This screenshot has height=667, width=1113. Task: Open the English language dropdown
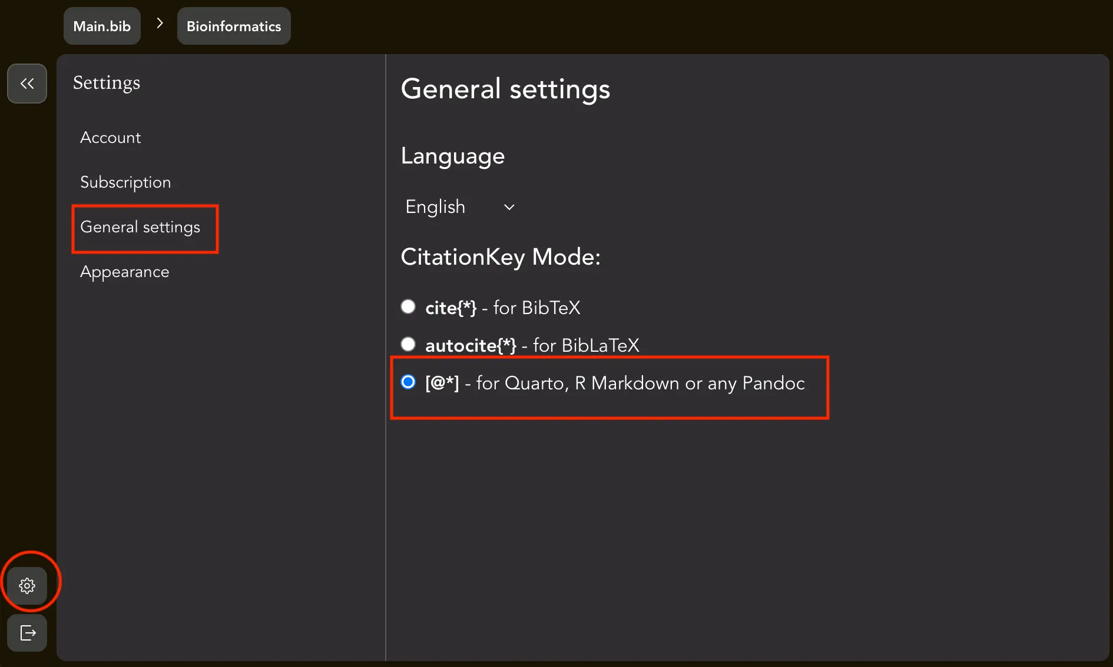coord(436,207)
